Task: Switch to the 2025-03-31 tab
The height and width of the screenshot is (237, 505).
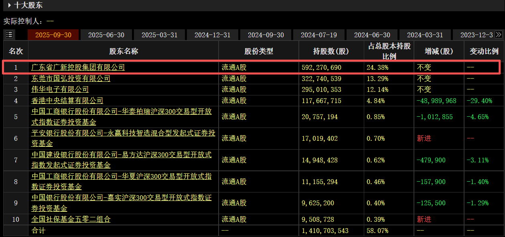Action: tap(160, 35)
